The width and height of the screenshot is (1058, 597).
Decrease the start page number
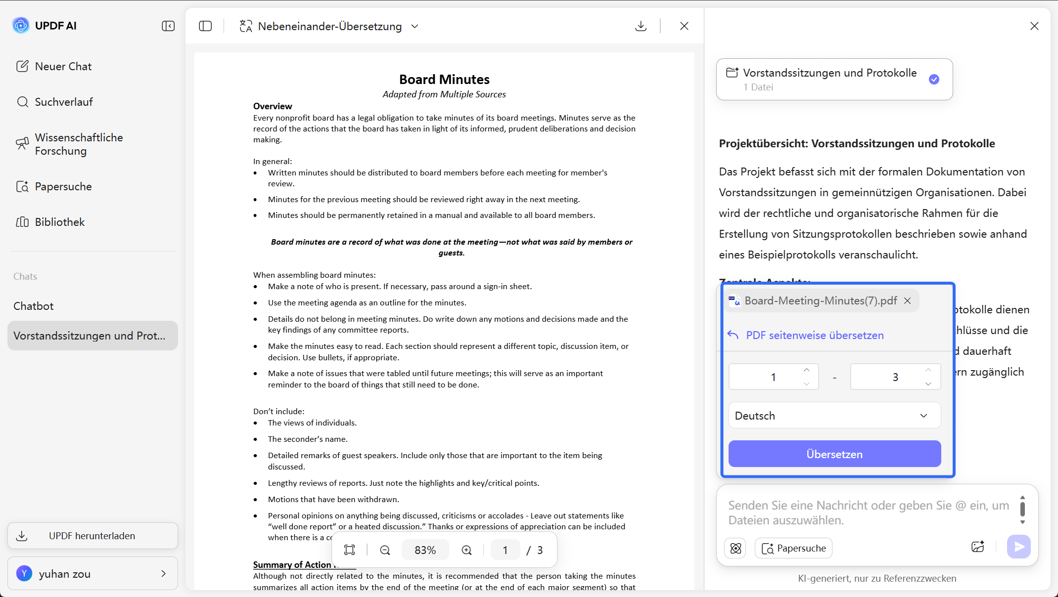pos(807,384)
